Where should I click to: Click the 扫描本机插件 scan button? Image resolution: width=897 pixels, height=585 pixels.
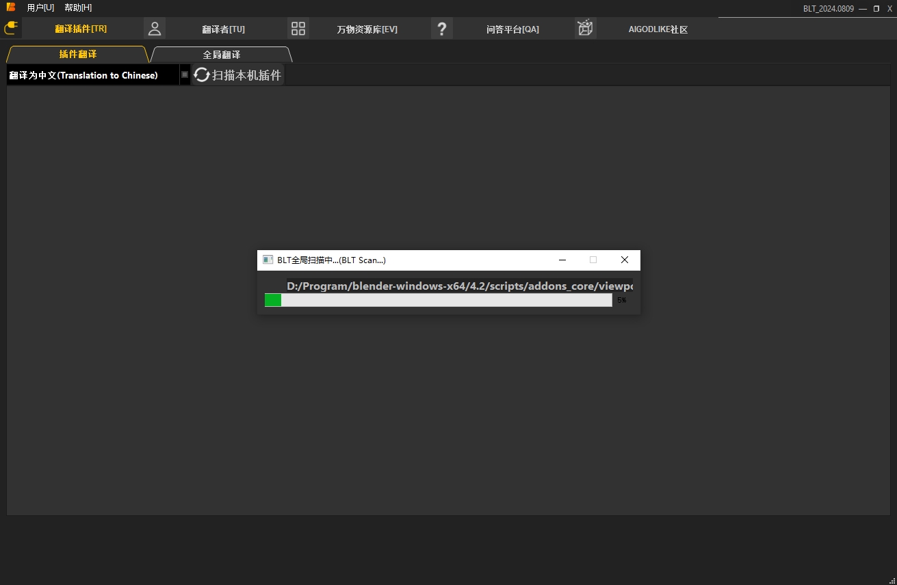pyautogui.click(x=237, y=75)
